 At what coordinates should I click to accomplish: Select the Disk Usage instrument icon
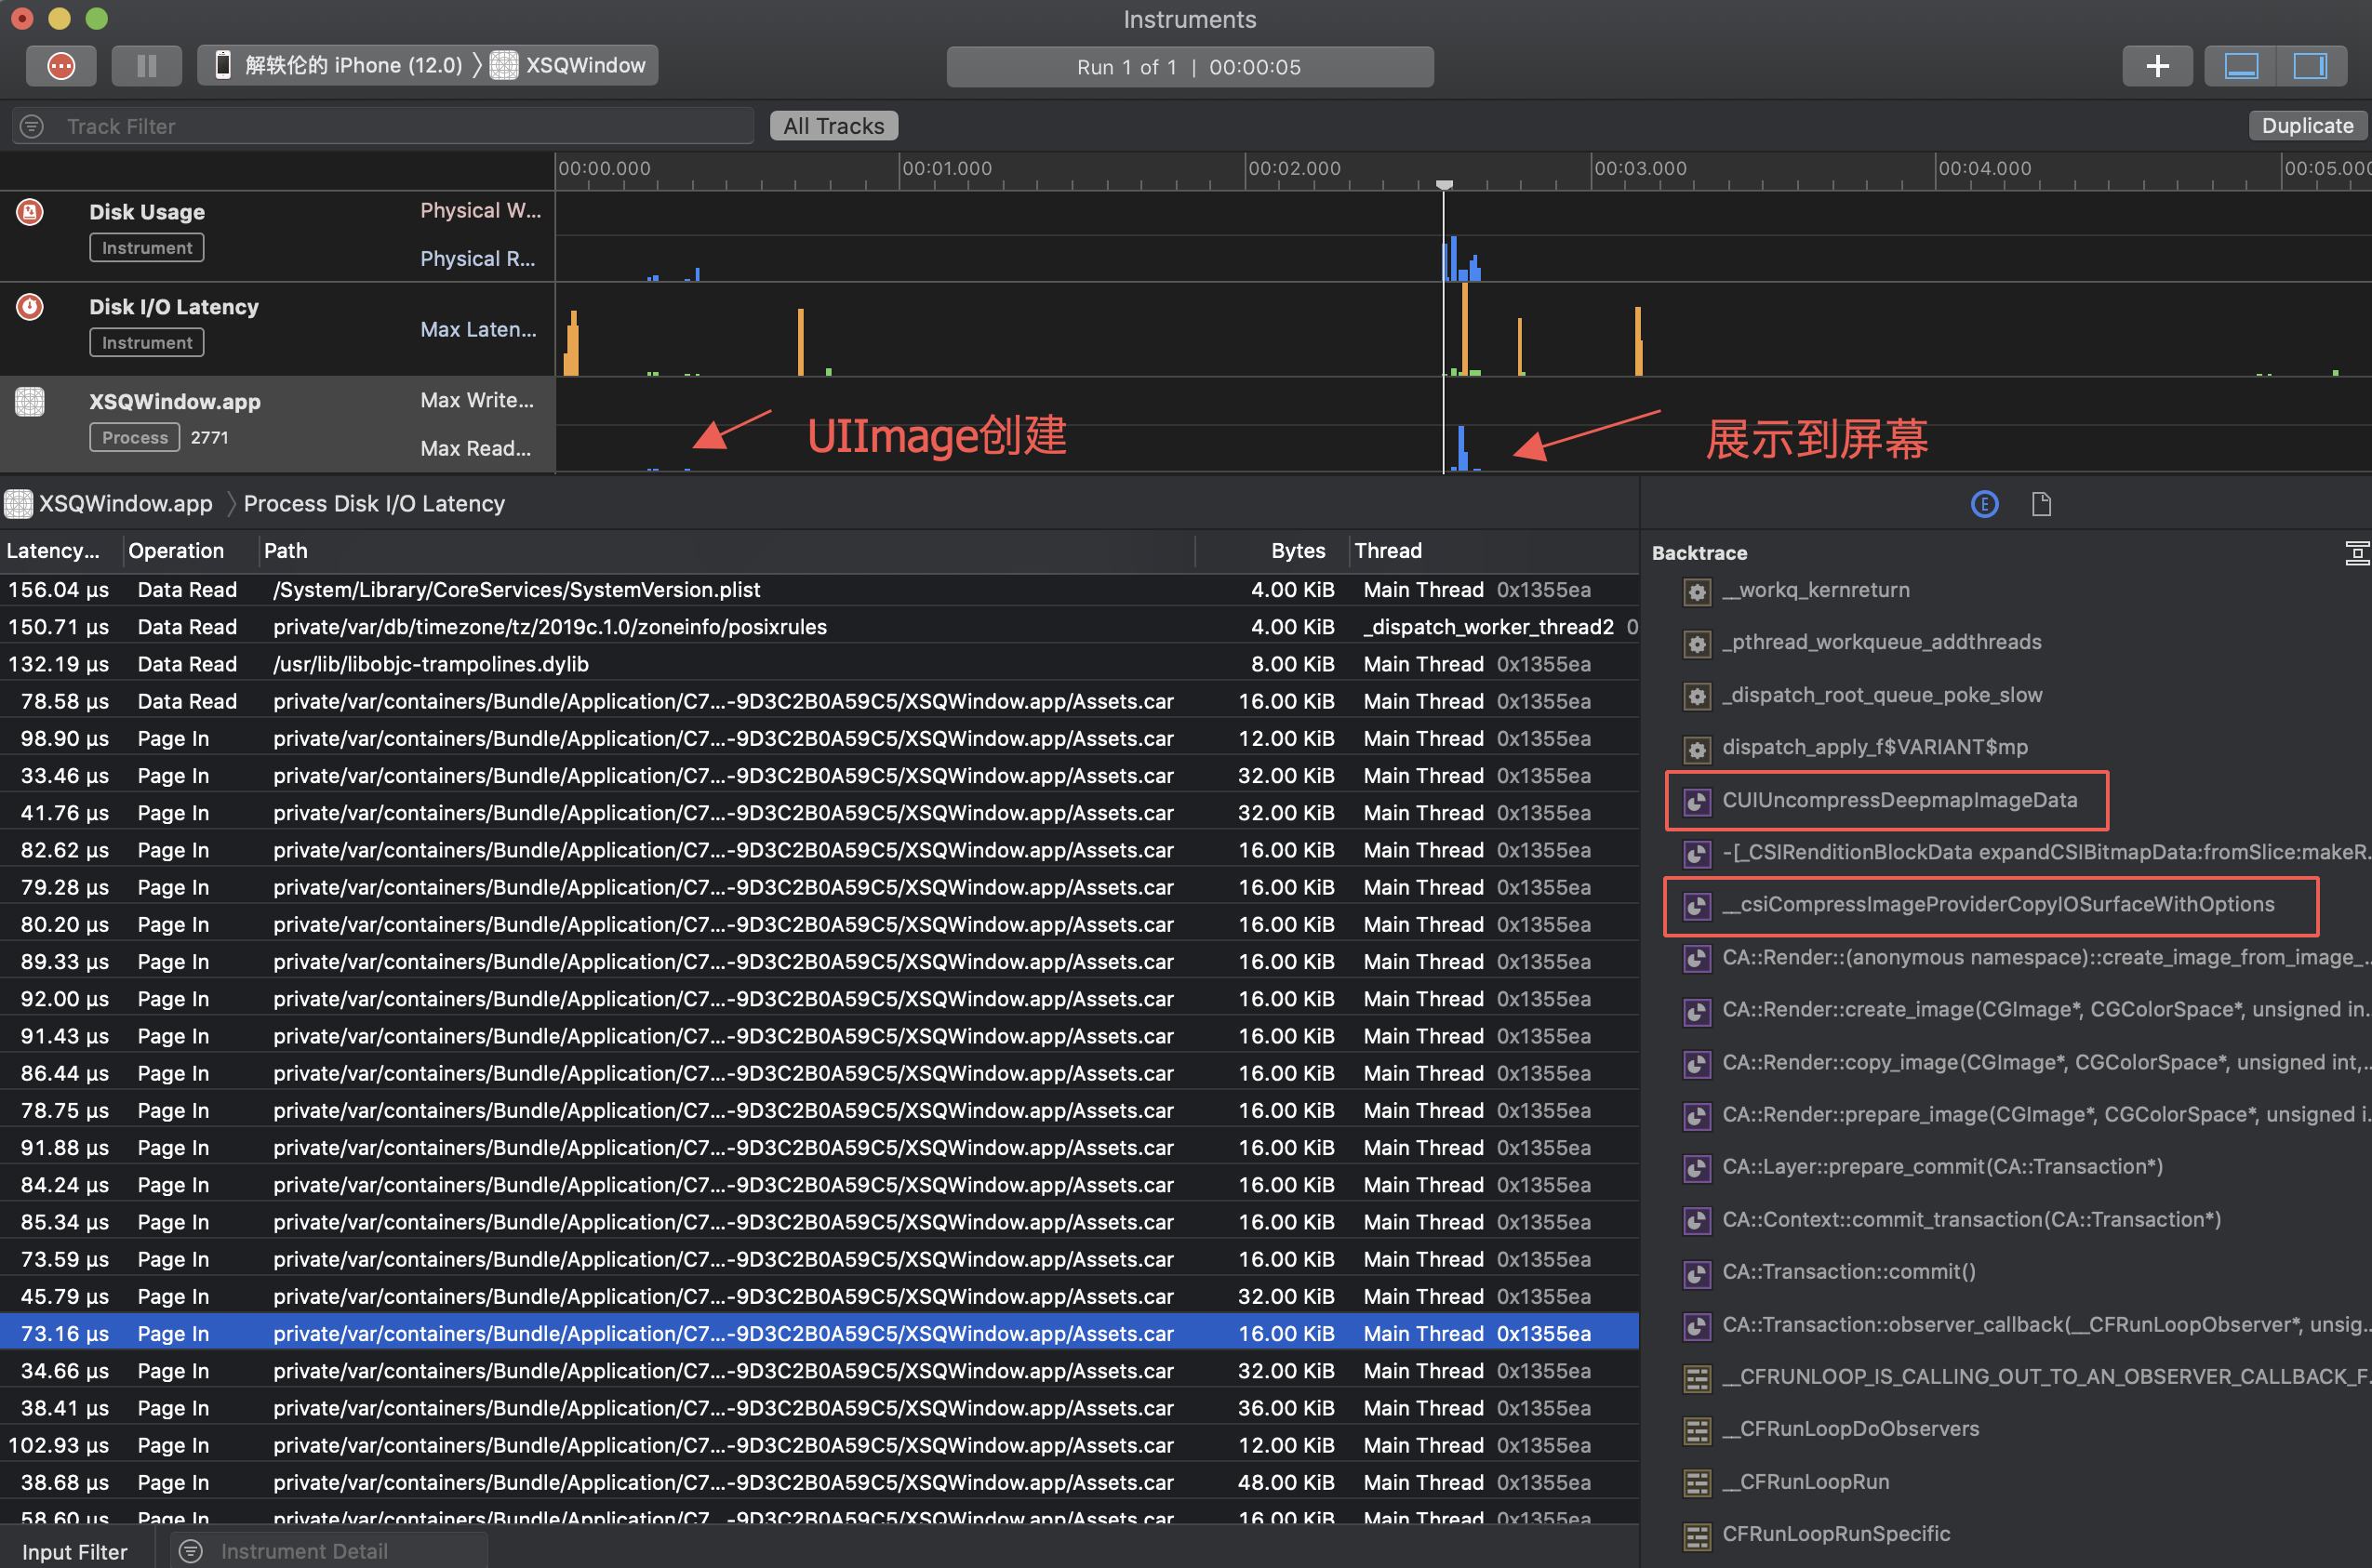30,211
